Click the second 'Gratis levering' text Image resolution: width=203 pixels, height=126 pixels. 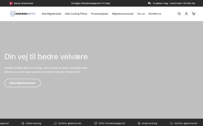click(149, 123)
